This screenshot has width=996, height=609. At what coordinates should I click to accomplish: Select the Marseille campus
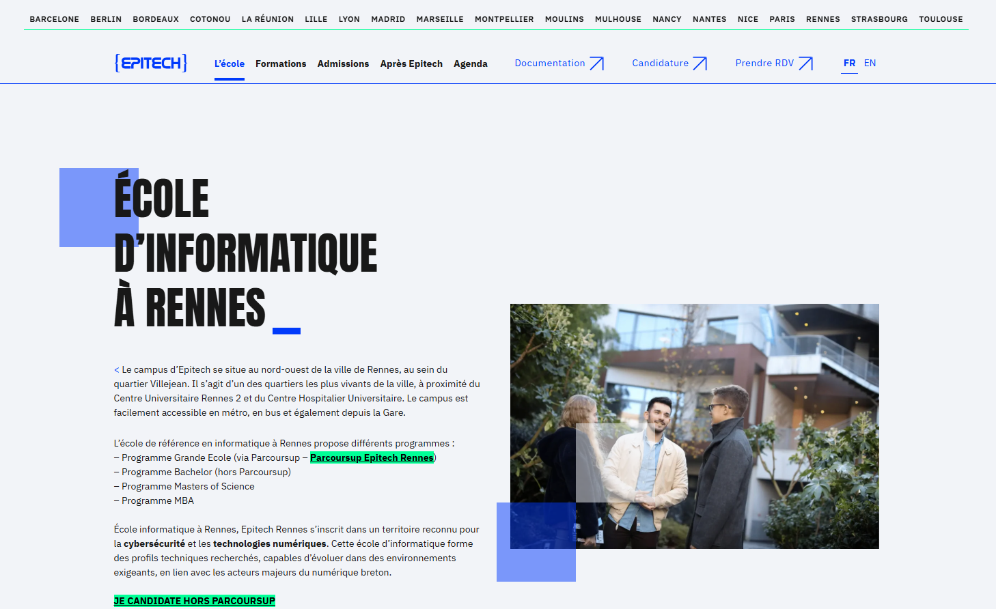pyautogui.click(x=440, y=19)
